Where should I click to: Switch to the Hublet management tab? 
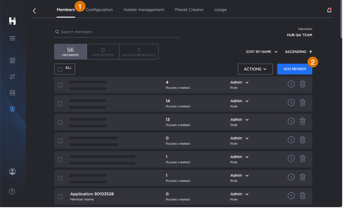coord(144,10)
